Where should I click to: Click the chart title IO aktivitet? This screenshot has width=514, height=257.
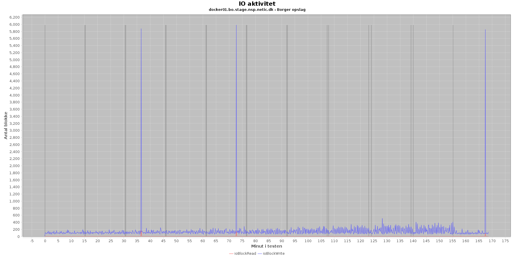[x=257, y=4]
